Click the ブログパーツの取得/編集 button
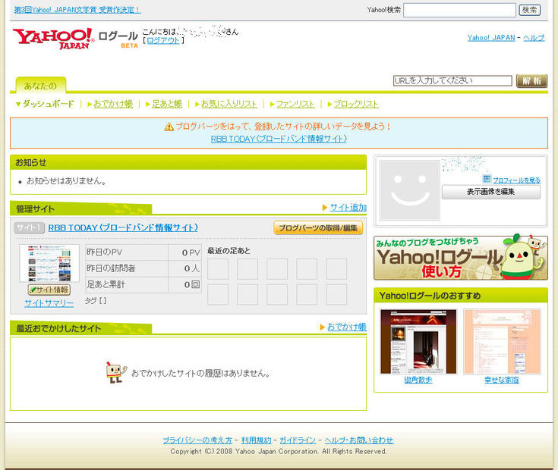 (318, 227)
